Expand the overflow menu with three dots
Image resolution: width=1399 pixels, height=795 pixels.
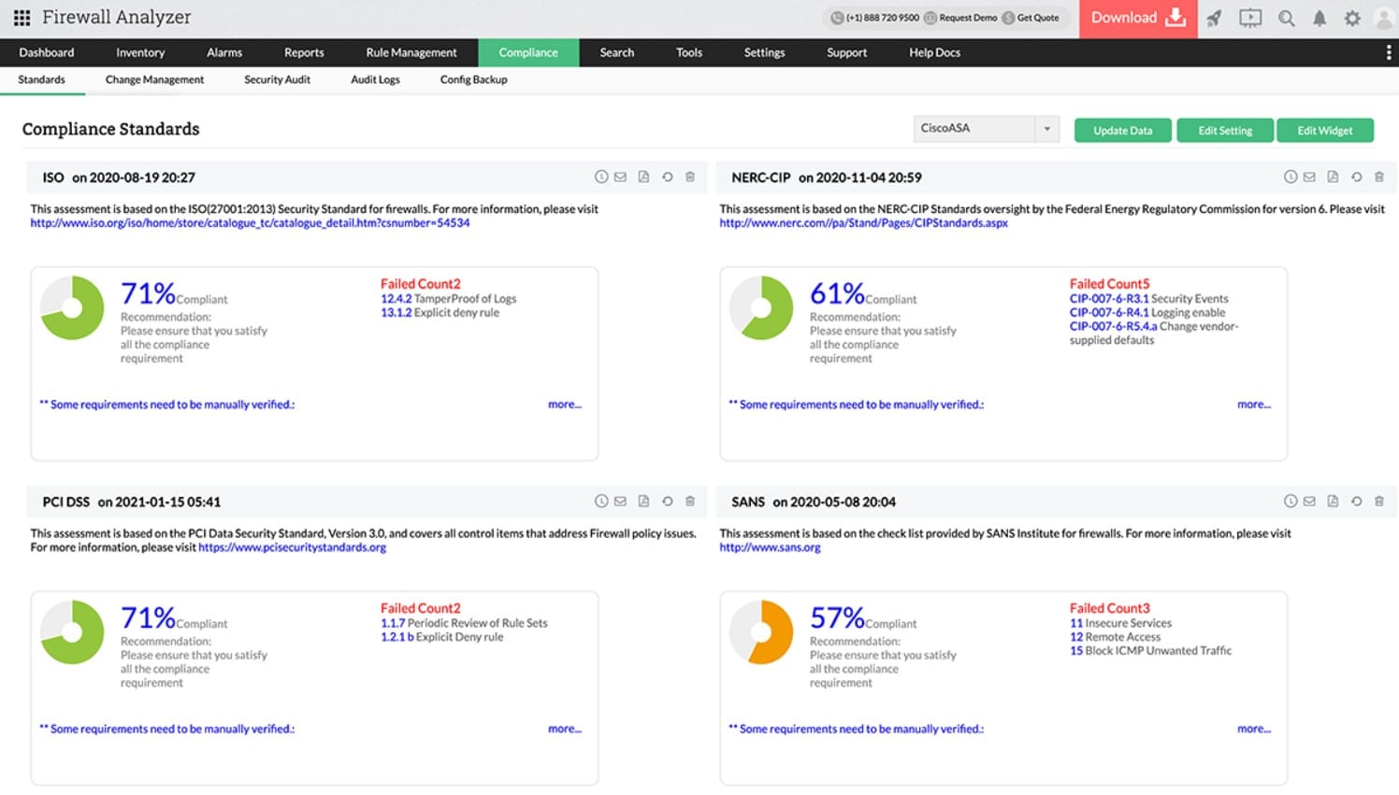coord(1389,52)
